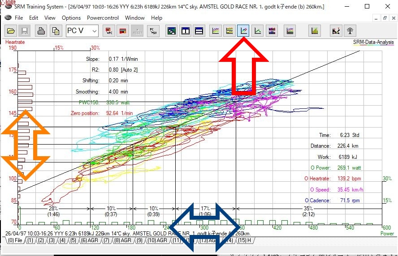Screen dimensions: 398x256
Task: Close the inner document window
Action: (x=394, y=18)
